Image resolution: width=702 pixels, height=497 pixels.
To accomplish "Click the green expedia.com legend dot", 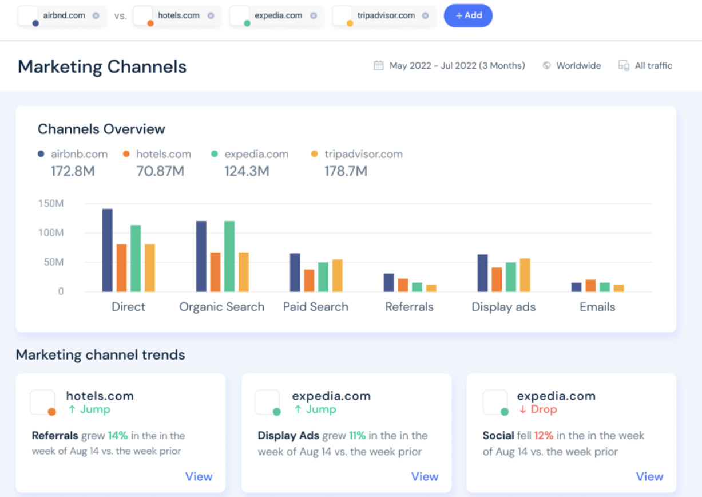I will tap(215, 154).
